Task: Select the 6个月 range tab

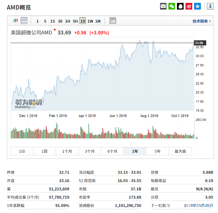Action: click(x=112, y=151)
